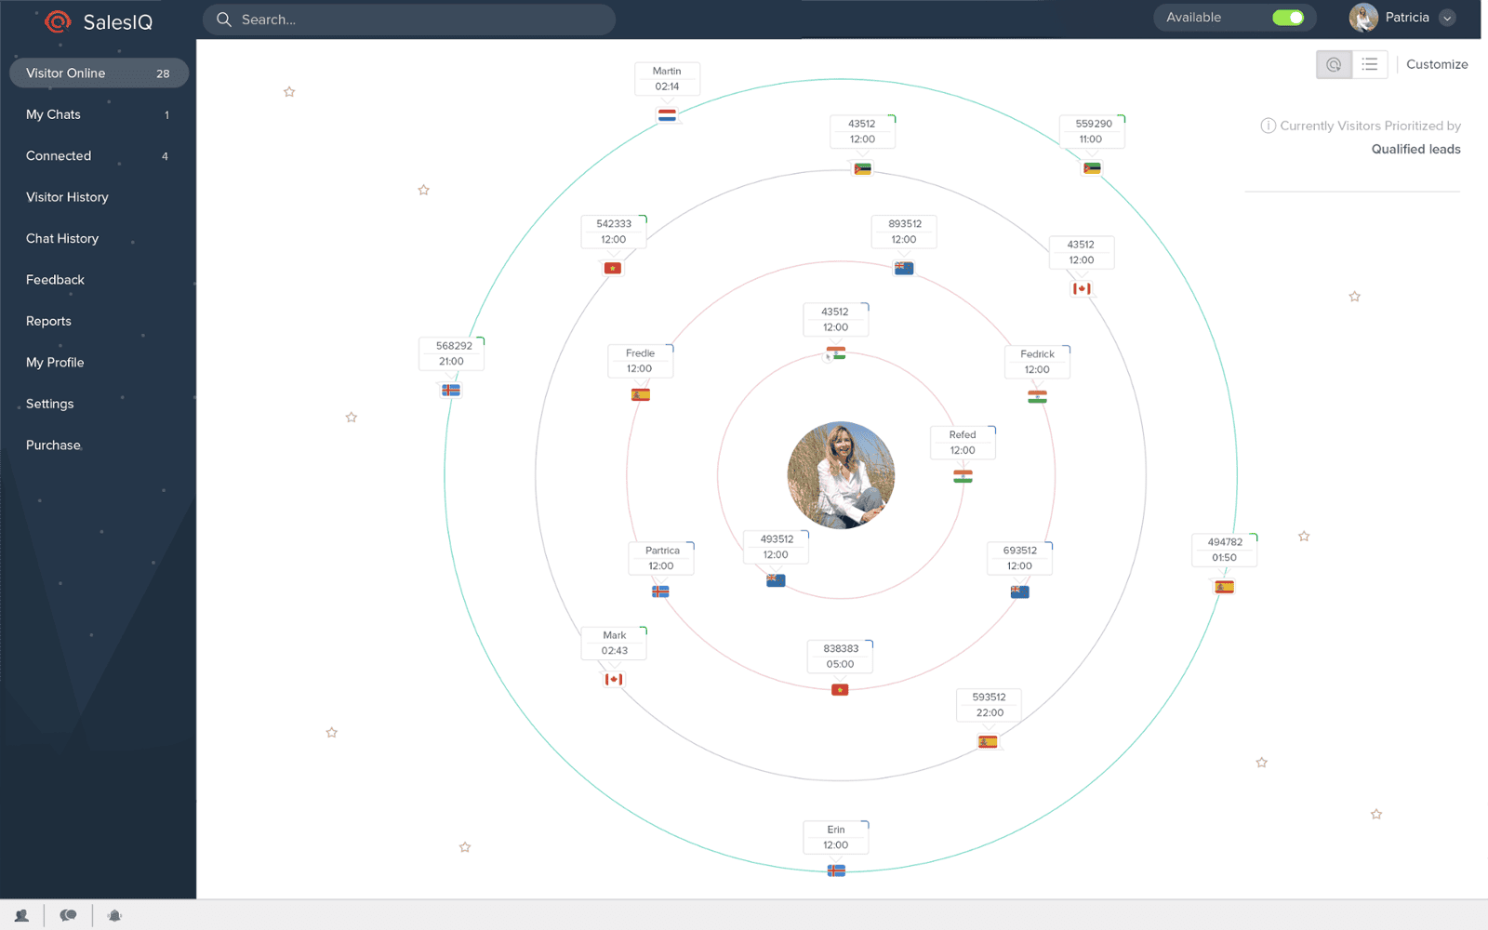Click inside the Search field
Image resolution: width=1488 pixels, height=930 pixels.
point(418,20)
